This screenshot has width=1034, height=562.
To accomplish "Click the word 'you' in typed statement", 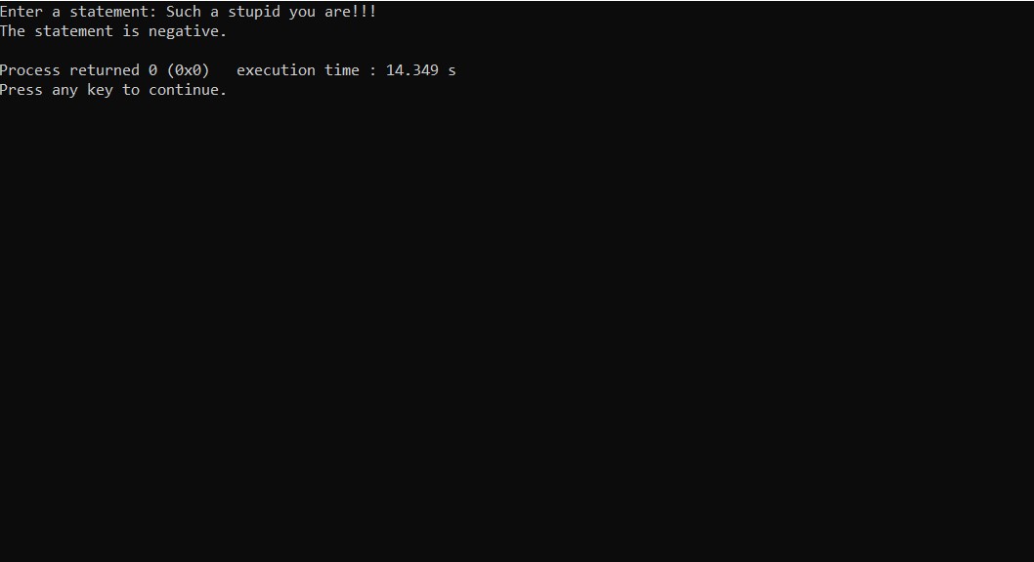I will coord(302,13).
